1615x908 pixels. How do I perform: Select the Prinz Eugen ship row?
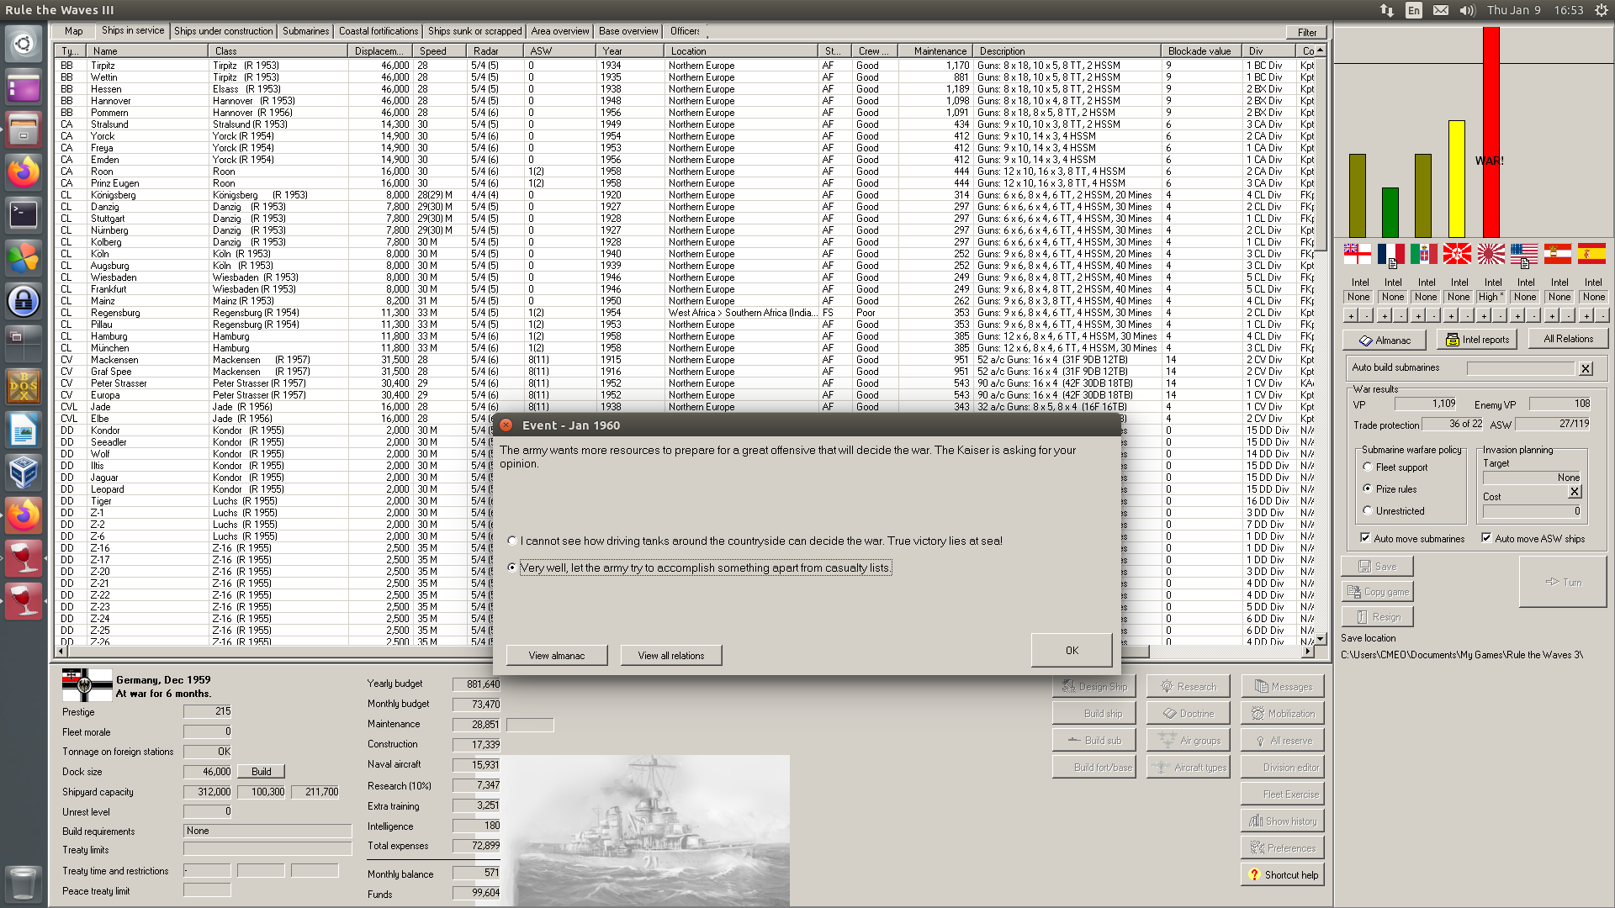[685, 183]
